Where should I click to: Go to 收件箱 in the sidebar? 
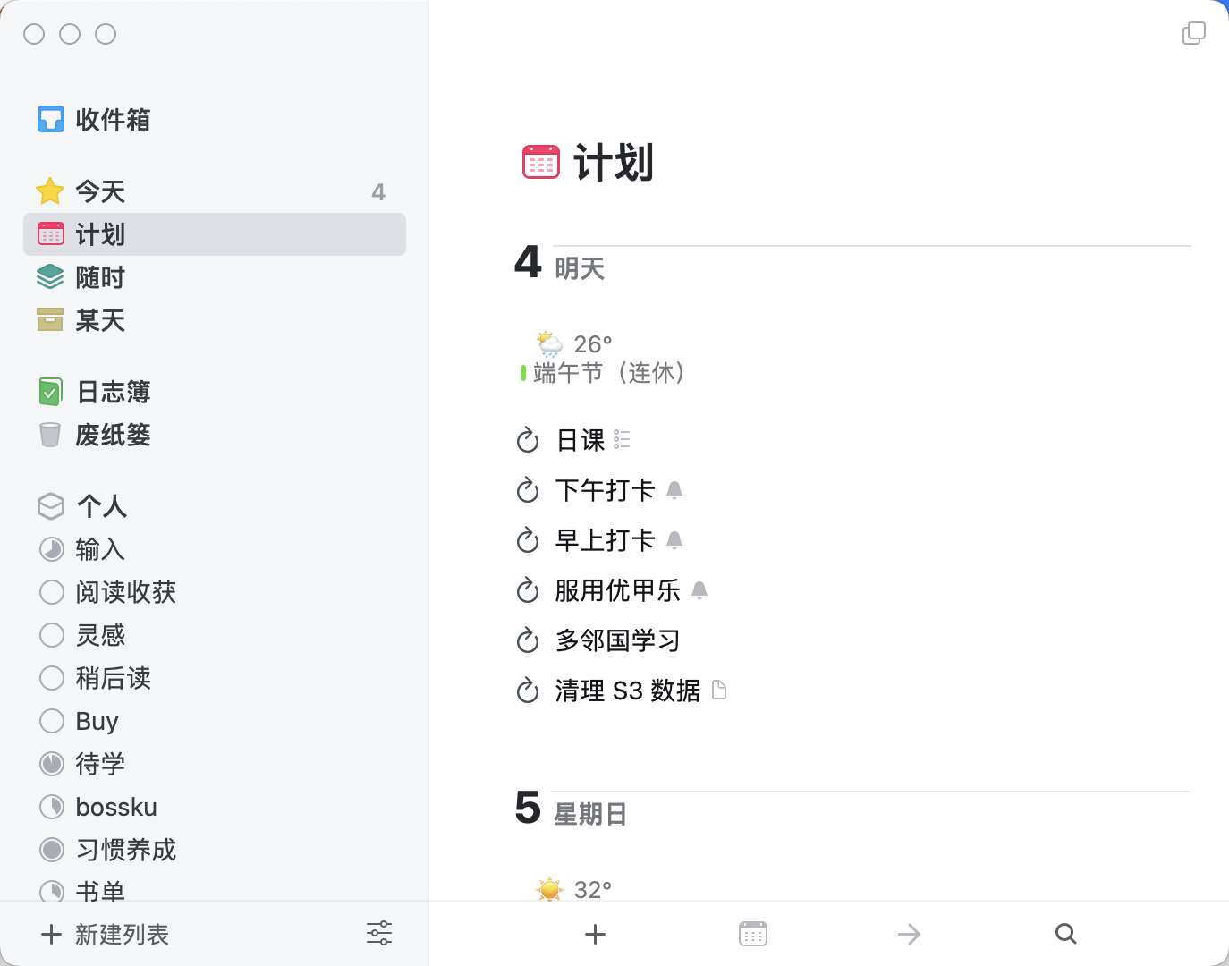point(113,120)
